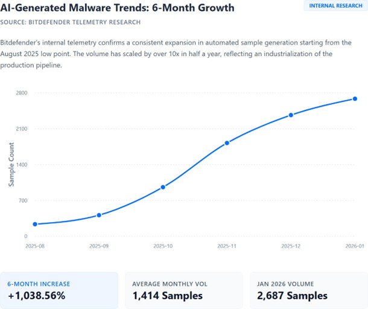This screenshot has height=309, width=368.
Task: Open the 6-Month Increase stat card
Action: coord(59,290)
